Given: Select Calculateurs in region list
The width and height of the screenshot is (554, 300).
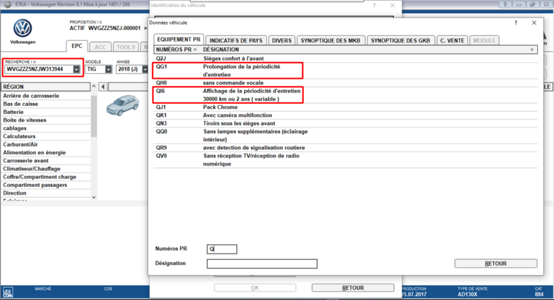Looking at the screenshot, I should click(x=46, y=136).
